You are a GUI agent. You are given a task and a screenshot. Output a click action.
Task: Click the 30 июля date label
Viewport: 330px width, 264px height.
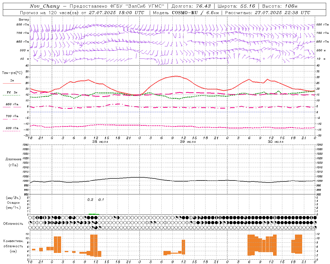(x=276, y=142)
